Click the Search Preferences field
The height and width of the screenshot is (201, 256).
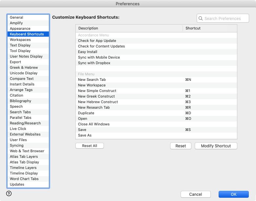pyautogui.click(x=225, y=18)
